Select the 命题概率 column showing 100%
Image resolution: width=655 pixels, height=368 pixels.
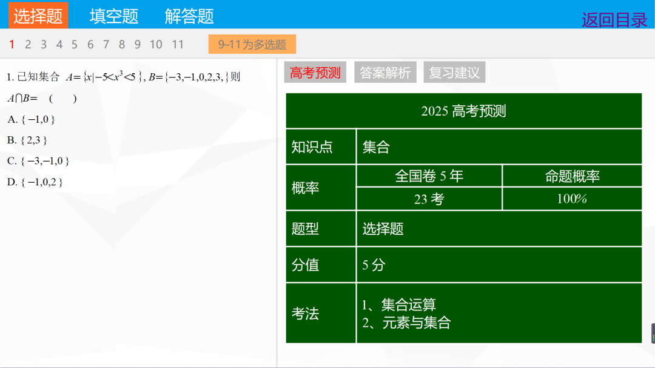(x=572, y=199)
